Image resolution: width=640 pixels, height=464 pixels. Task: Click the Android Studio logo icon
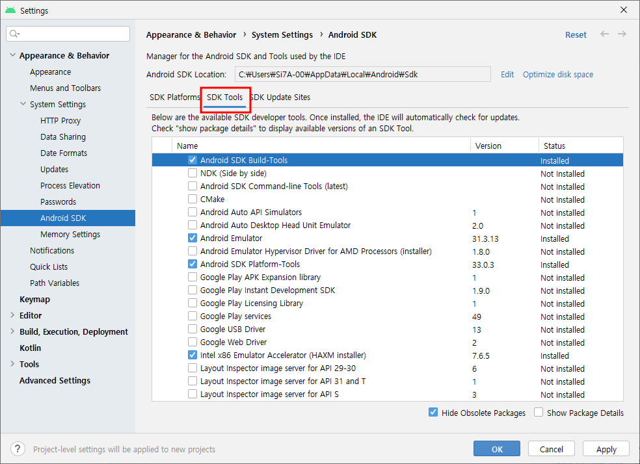click(x=10, y=10)
